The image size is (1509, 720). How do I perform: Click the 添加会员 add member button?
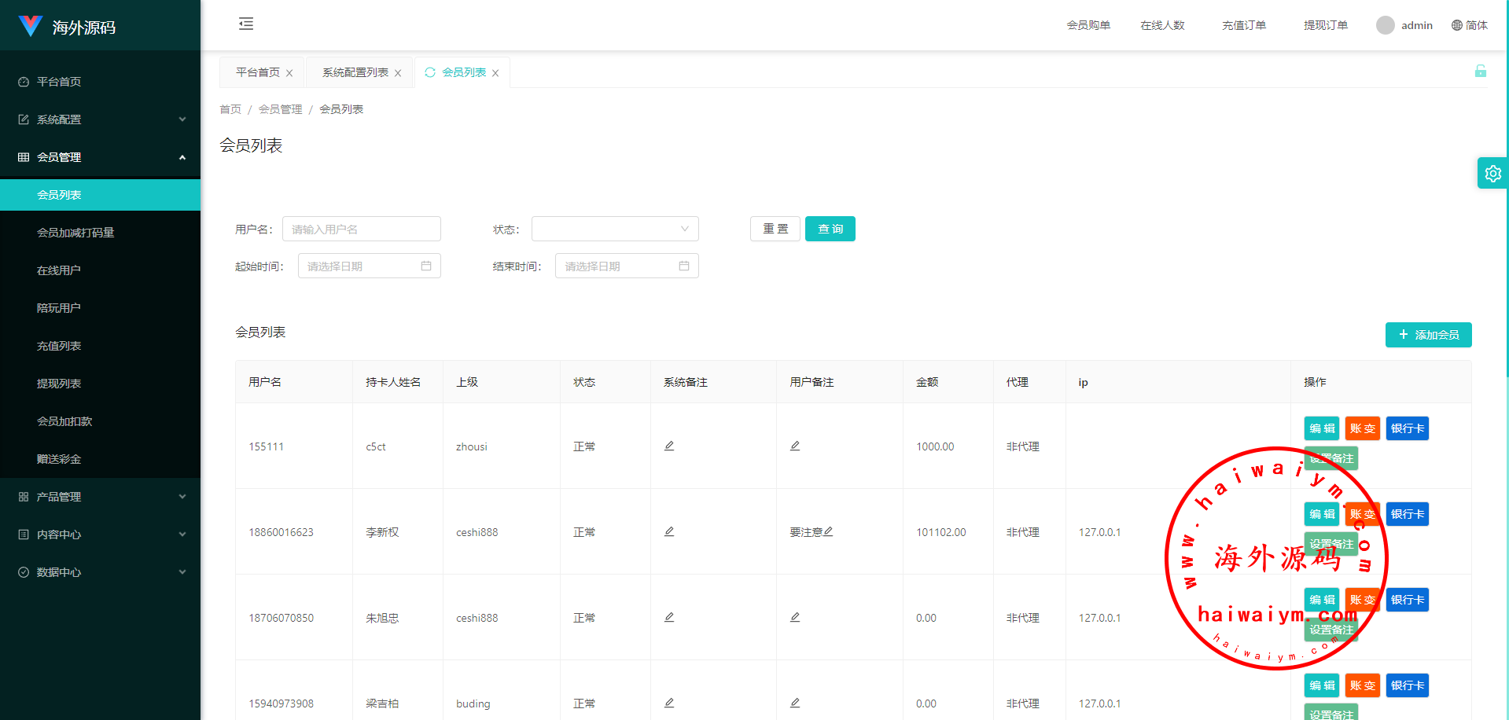(1428, 335)
